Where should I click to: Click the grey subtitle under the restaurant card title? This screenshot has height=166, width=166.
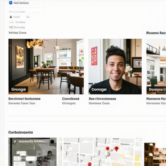tap(22, 103)
